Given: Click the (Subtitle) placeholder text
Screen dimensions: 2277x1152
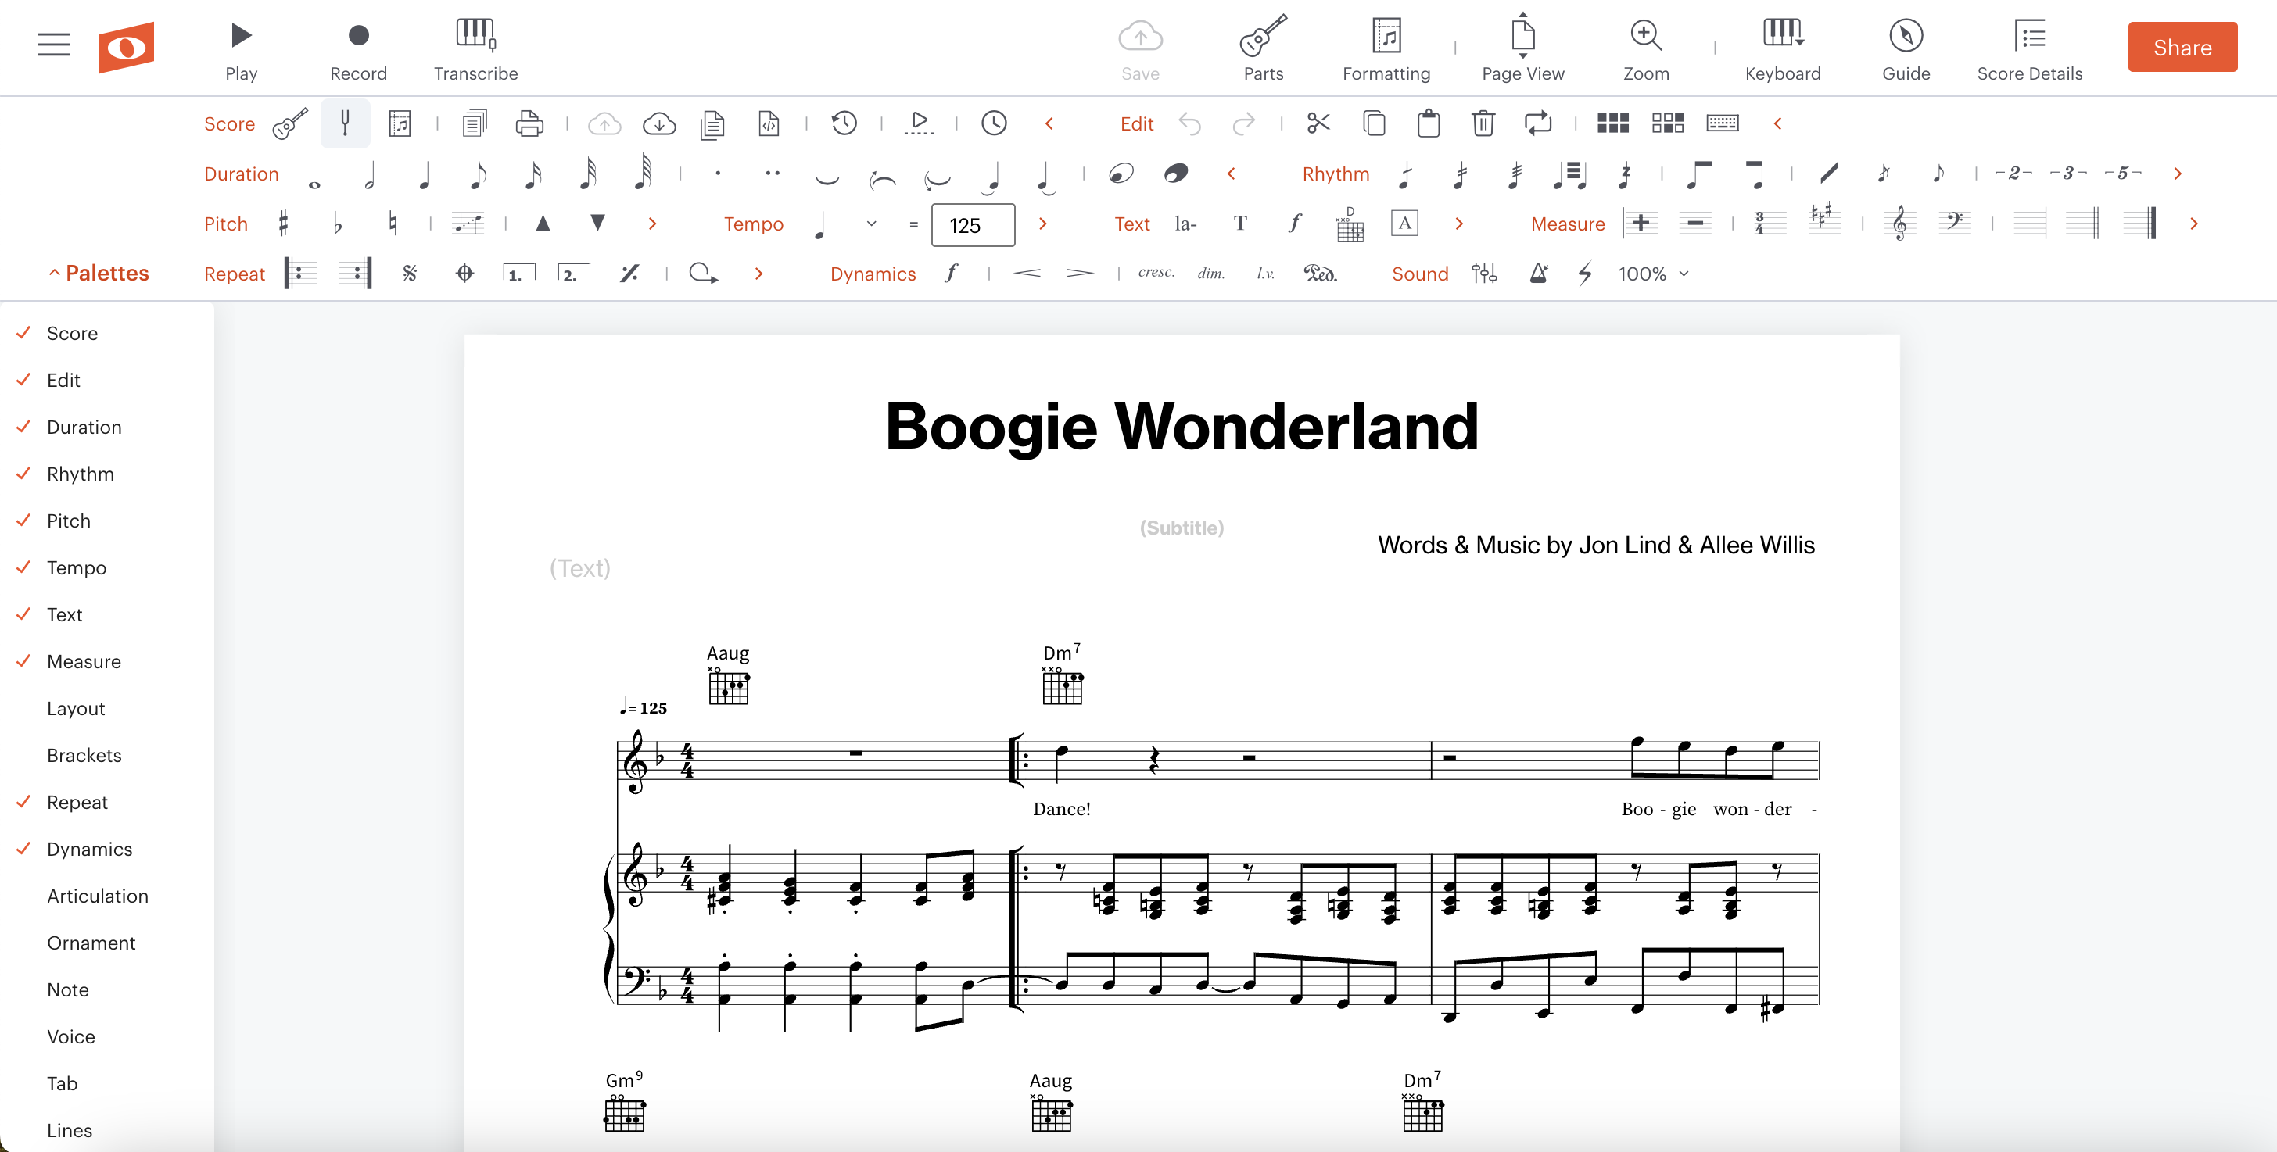Looking at the screenshot, I should coord(1181,528).
